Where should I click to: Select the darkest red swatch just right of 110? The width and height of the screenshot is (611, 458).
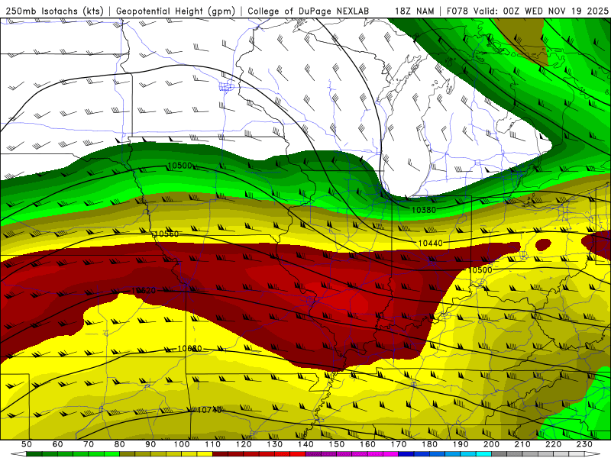pos(220,454)
